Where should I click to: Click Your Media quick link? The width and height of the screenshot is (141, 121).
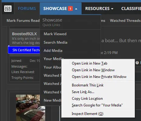point(54,59)
